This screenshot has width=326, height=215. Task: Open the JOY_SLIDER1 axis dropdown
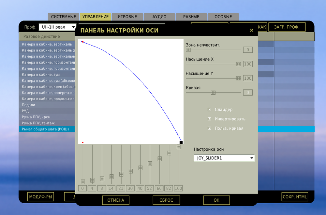pyautogui.click(x=224, y=158)
